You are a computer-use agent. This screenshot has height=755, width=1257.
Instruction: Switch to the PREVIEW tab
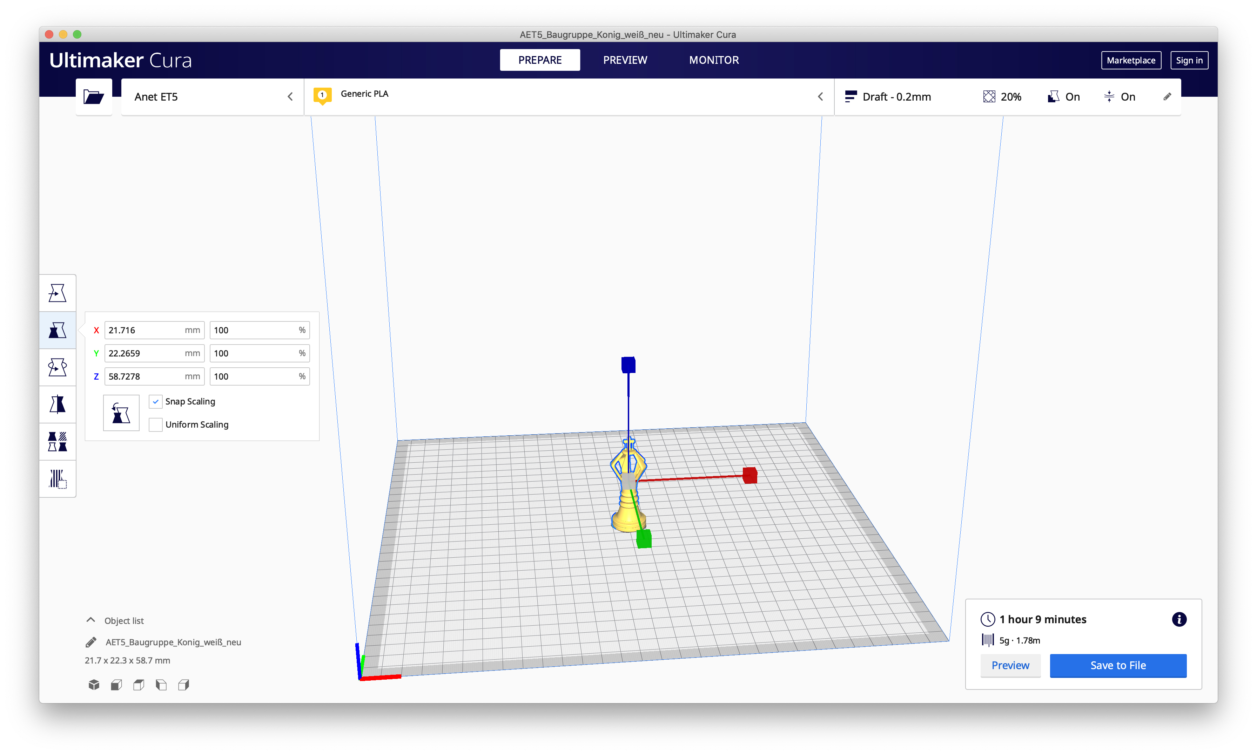click(625, 60)
